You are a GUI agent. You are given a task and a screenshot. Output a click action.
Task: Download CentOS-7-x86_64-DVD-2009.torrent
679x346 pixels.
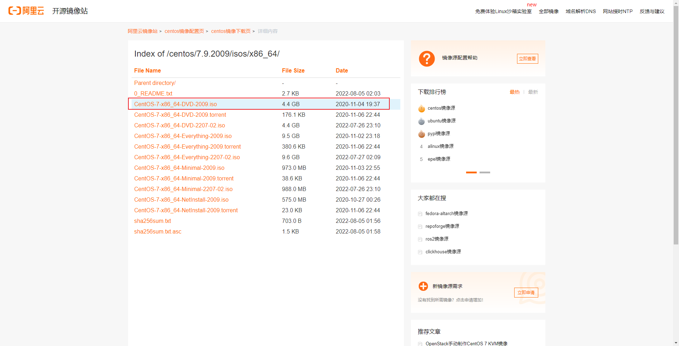coord(180,115)
